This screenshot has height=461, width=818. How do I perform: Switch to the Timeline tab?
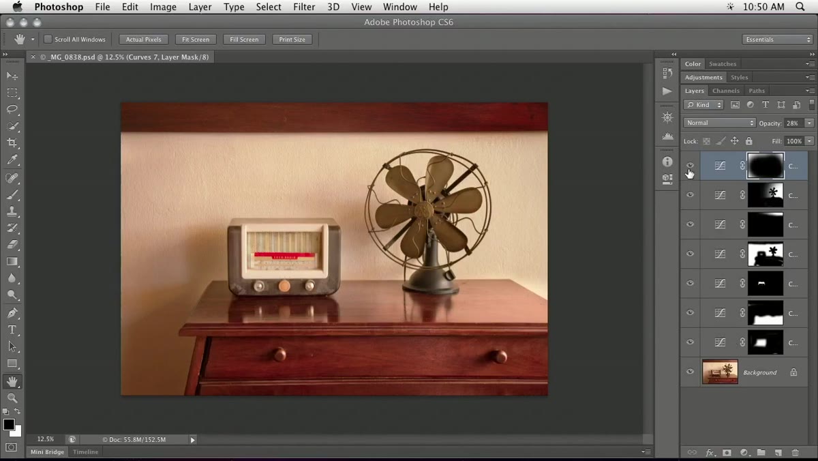[x=86, y=452]
